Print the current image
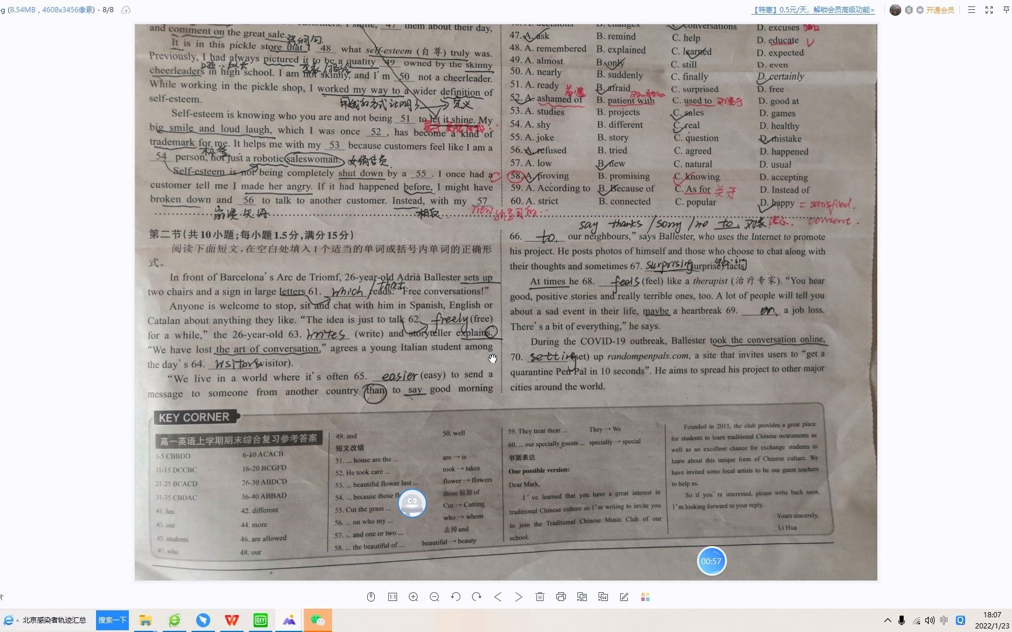The height and width of the screenshot is (632, 1012). point(561,597)
